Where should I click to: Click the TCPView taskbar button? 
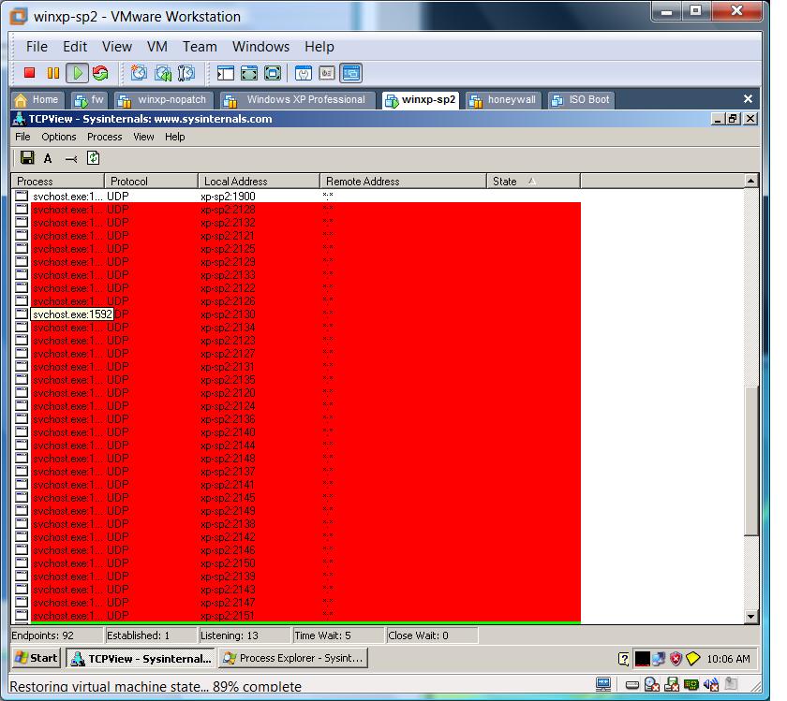coord(141,658)
